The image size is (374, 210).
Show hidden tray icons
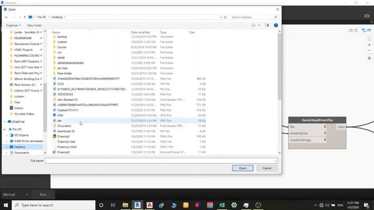(316, 205)
